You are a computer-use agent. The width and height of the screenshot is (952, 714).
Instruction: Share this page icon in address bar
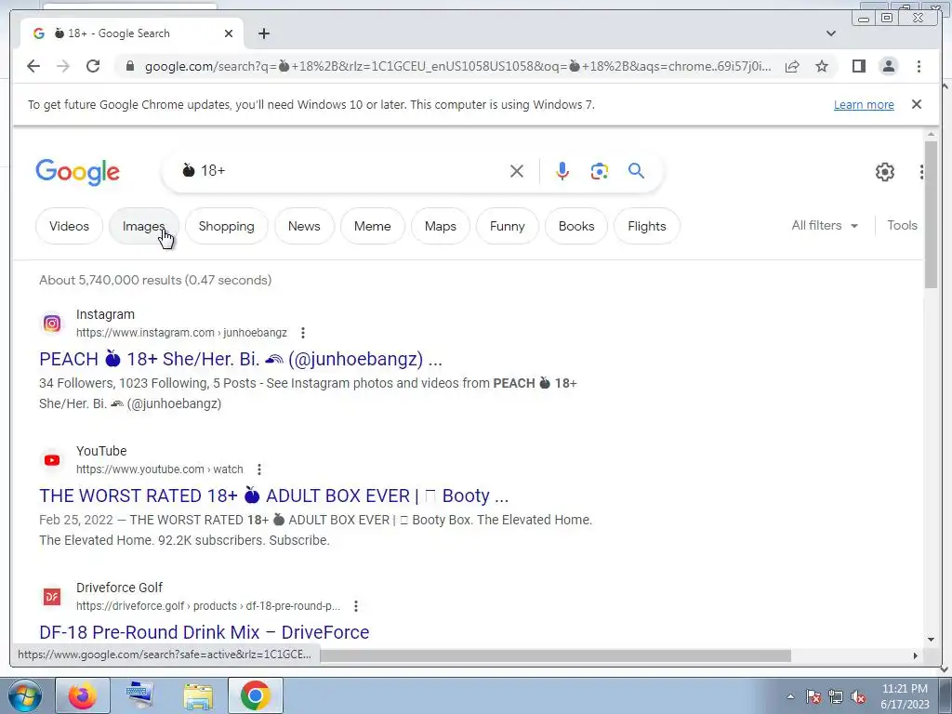[x=792, y=66]
